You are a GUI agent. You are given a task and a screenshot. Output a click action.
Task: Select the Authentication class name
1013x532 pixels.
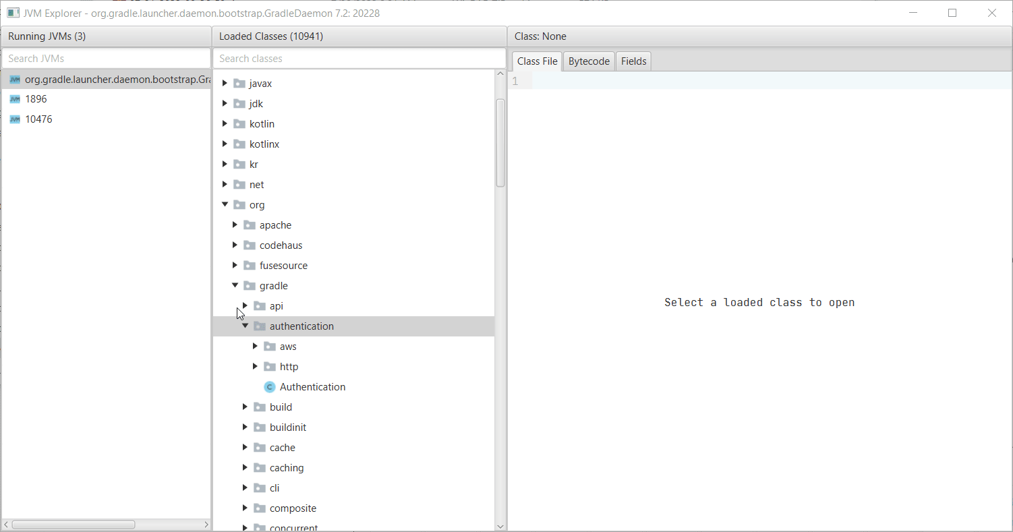tap(312, 387)
